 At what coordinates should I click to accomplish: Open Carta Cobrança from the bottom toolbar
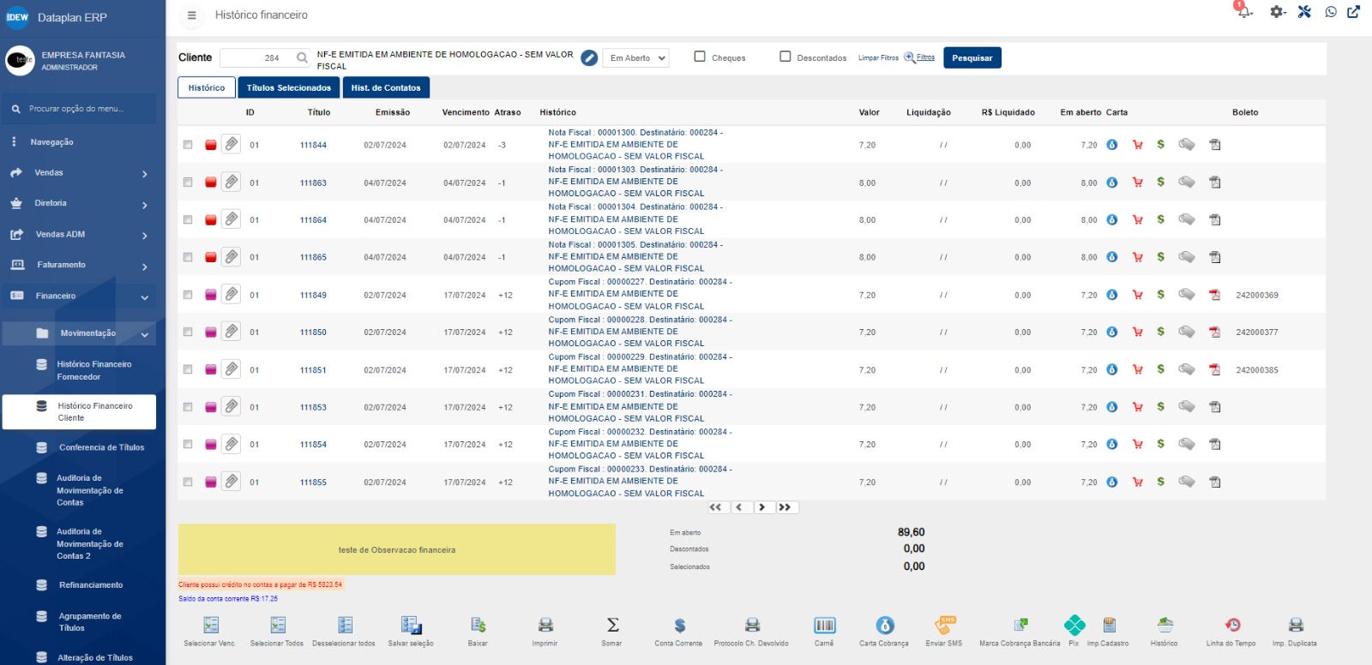click(884, 626)
